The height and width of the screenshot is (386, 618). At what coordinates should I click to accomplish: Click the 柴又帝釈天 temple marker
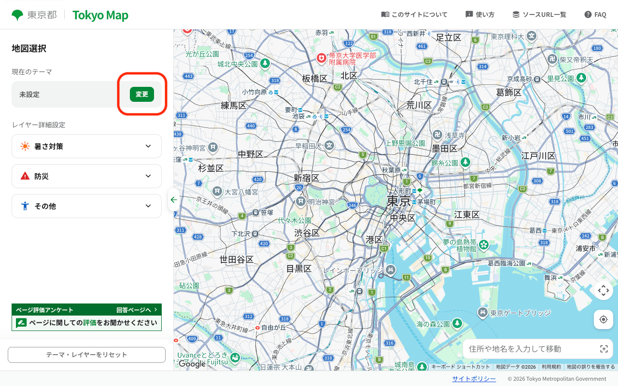(x=552, y=59)
